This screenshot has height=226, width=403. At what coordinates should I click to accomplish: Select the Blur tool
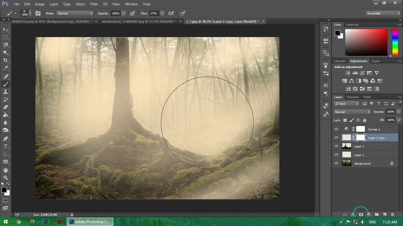pos(5,122)
